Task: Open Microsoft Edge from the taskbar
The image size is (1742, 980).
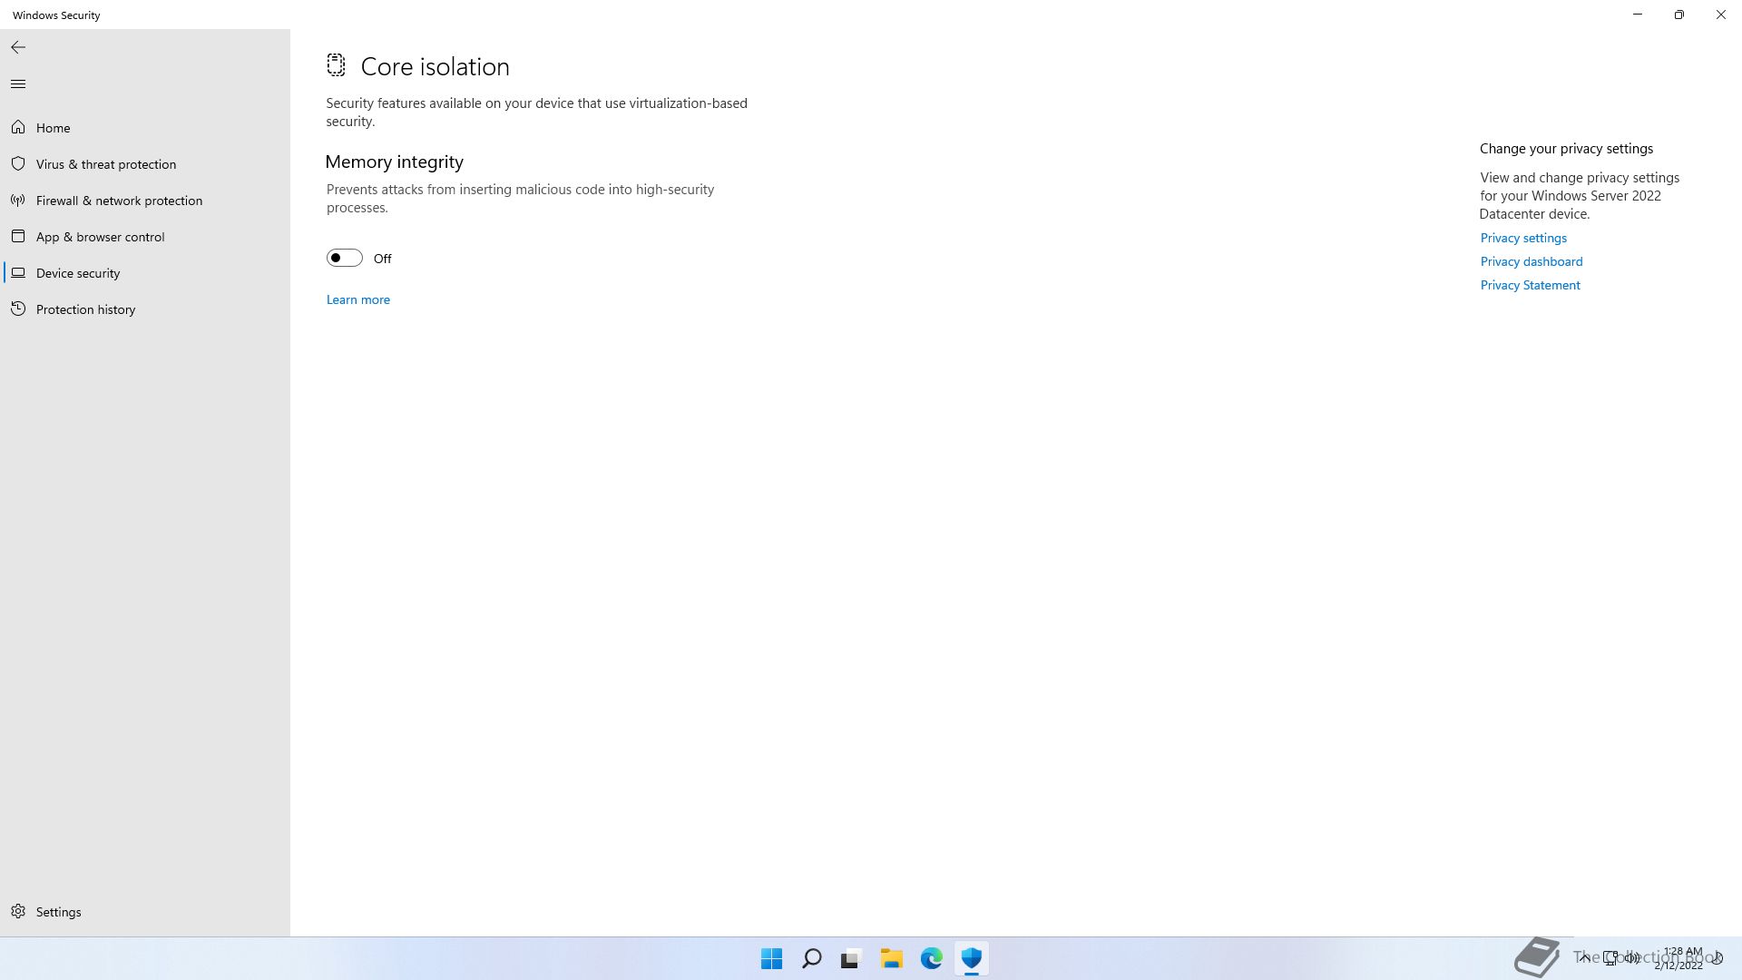Action: click(931, 958)
